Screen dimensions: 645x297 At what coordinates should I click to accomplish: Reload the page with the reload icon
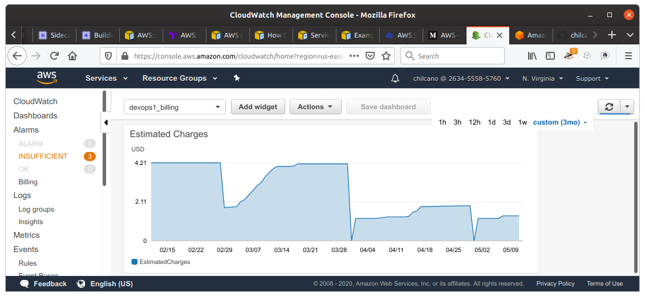(x=54, y=56)
